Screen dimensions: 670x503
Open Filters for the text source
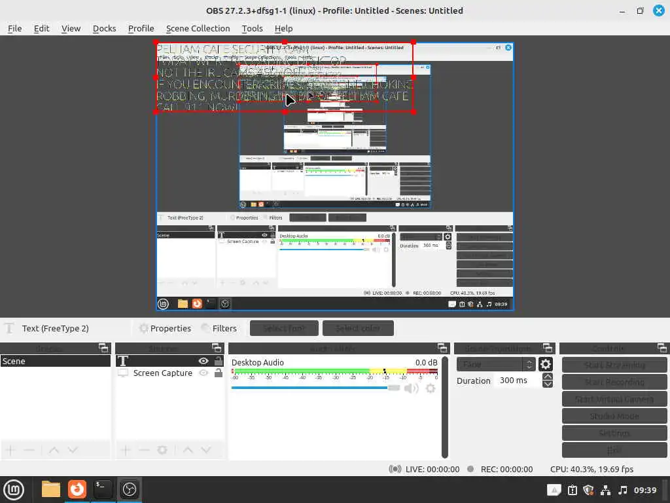click(x=219, y=329)
